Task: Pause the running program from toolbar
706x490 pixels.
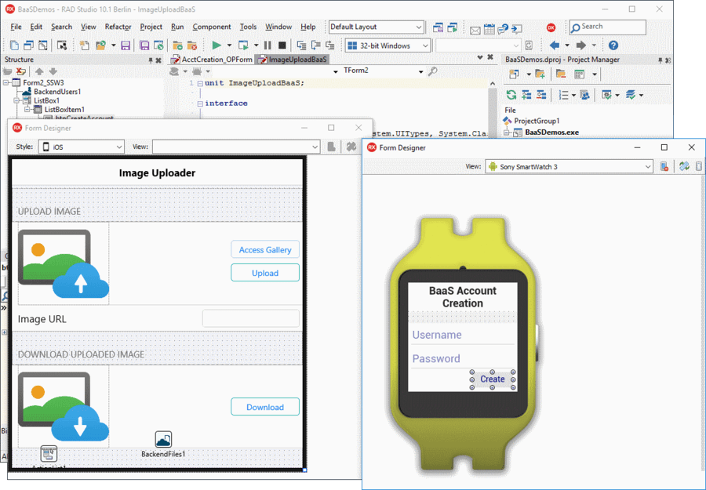Action: [268, 45]
